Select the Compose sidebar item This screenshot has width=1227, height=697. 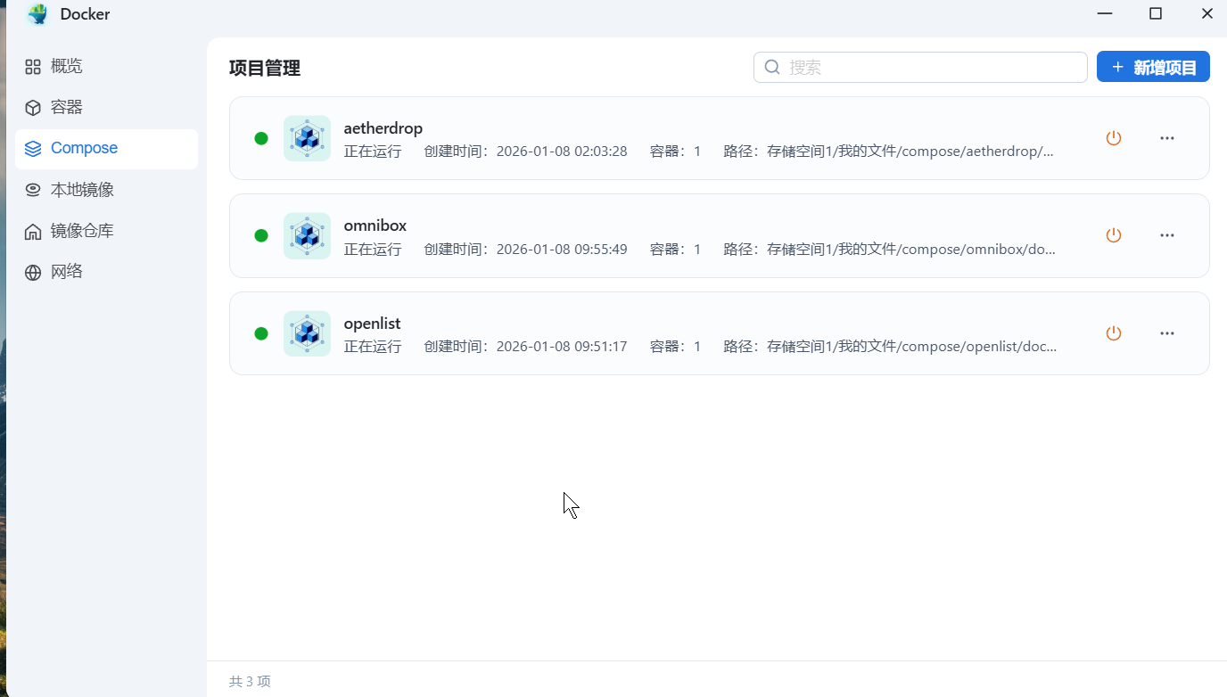tap(106, 149)
